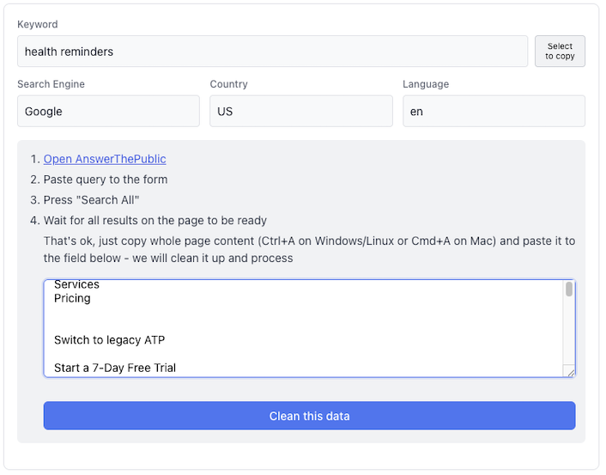Click the Language field showing en
This screenshot has height=475, width=606.
point(494,112)
